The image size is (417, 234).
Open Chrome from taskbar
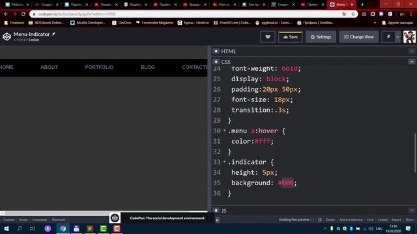(x=63, y=228)
